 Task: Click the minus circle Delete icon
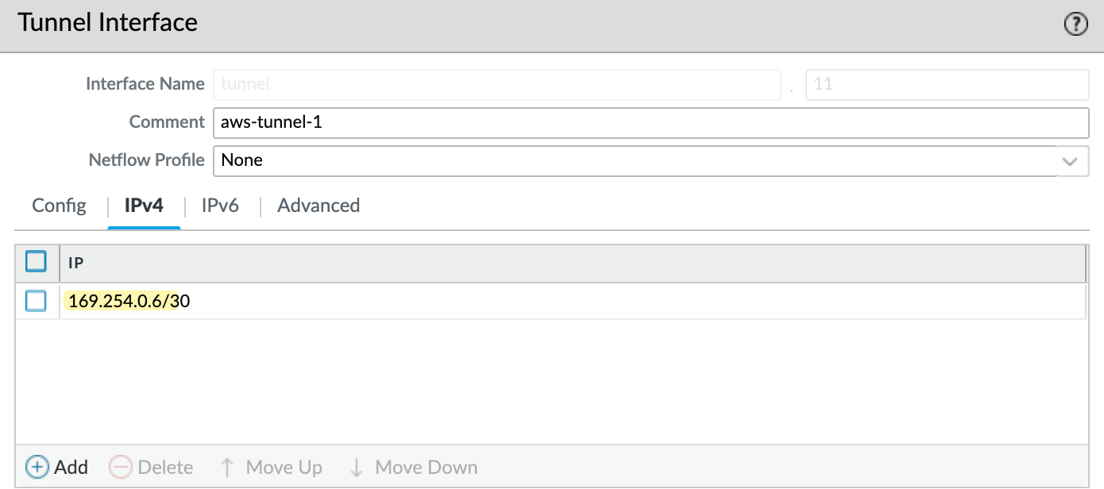(121, 467)
